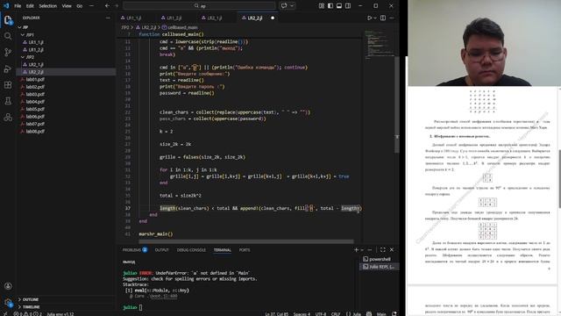Open the Manage gear in activity bar
This screenshot has width=561, height=316.
[8, 302]
